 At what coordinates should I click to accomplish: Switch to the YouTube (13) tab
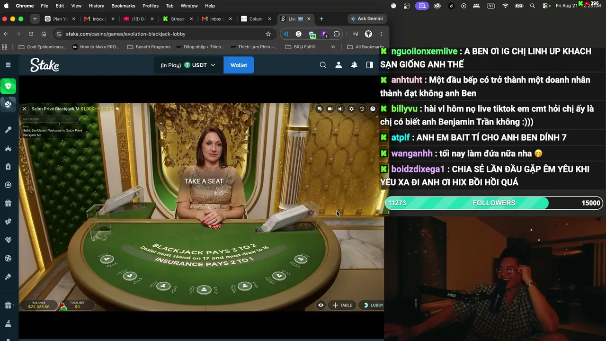[x=139, y=19]
